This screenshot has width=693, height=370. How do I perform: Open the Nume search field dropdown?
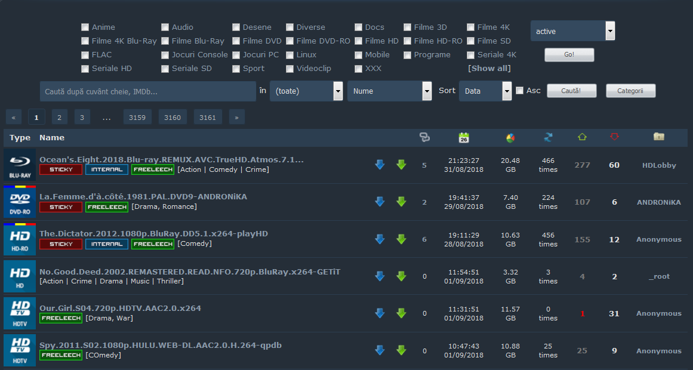pyautogui.click(x=389, y=91)
